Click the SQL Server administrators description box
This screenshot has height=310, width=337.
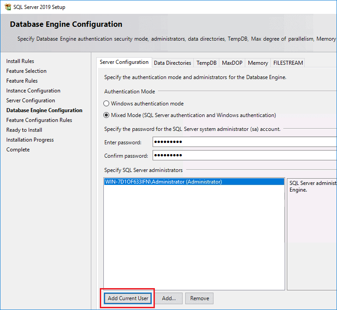coord(312,234)
